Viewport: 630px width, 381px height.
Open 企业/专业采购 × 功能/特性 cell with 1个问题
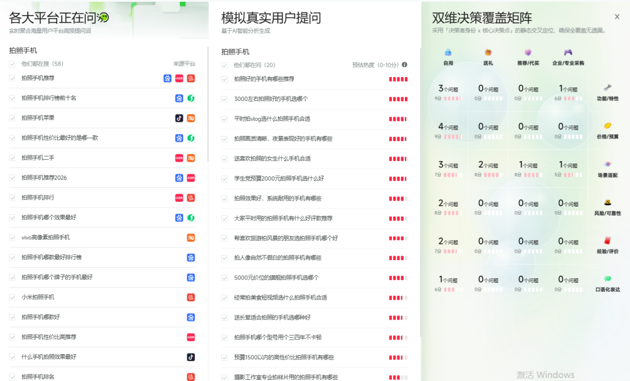tap(568, 93)
